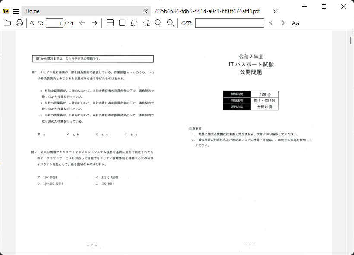Toggle the Aa match case option

[x=295, y=23]
